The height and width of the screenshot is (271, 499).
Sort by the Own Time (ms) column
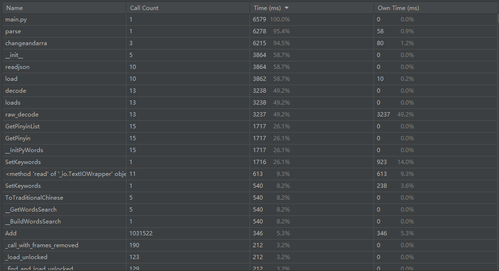tap(435, 8)
